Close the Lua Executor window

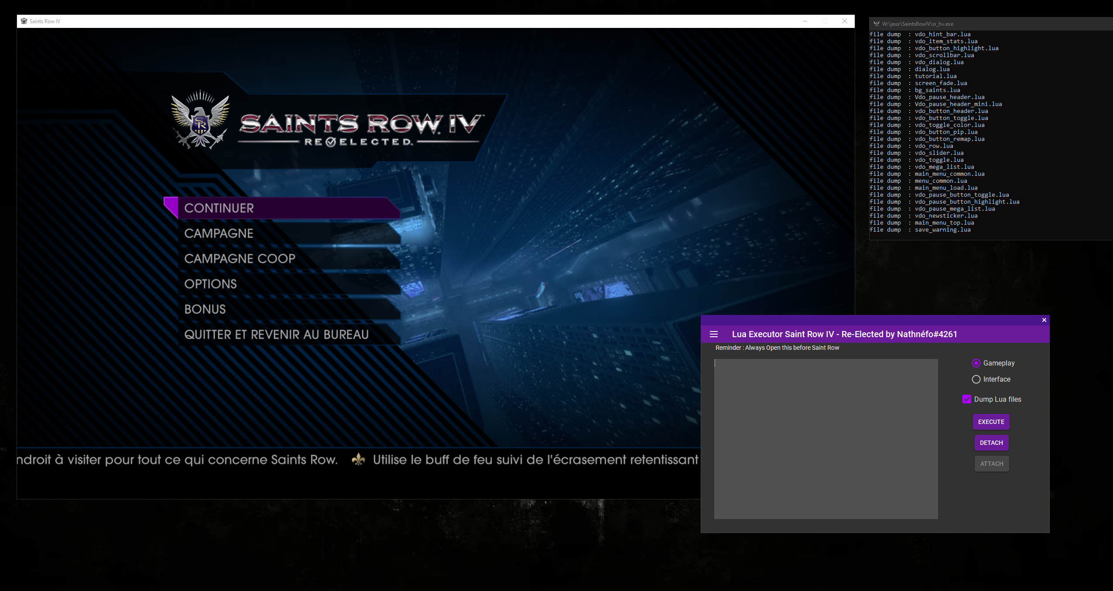[1044, 320]
